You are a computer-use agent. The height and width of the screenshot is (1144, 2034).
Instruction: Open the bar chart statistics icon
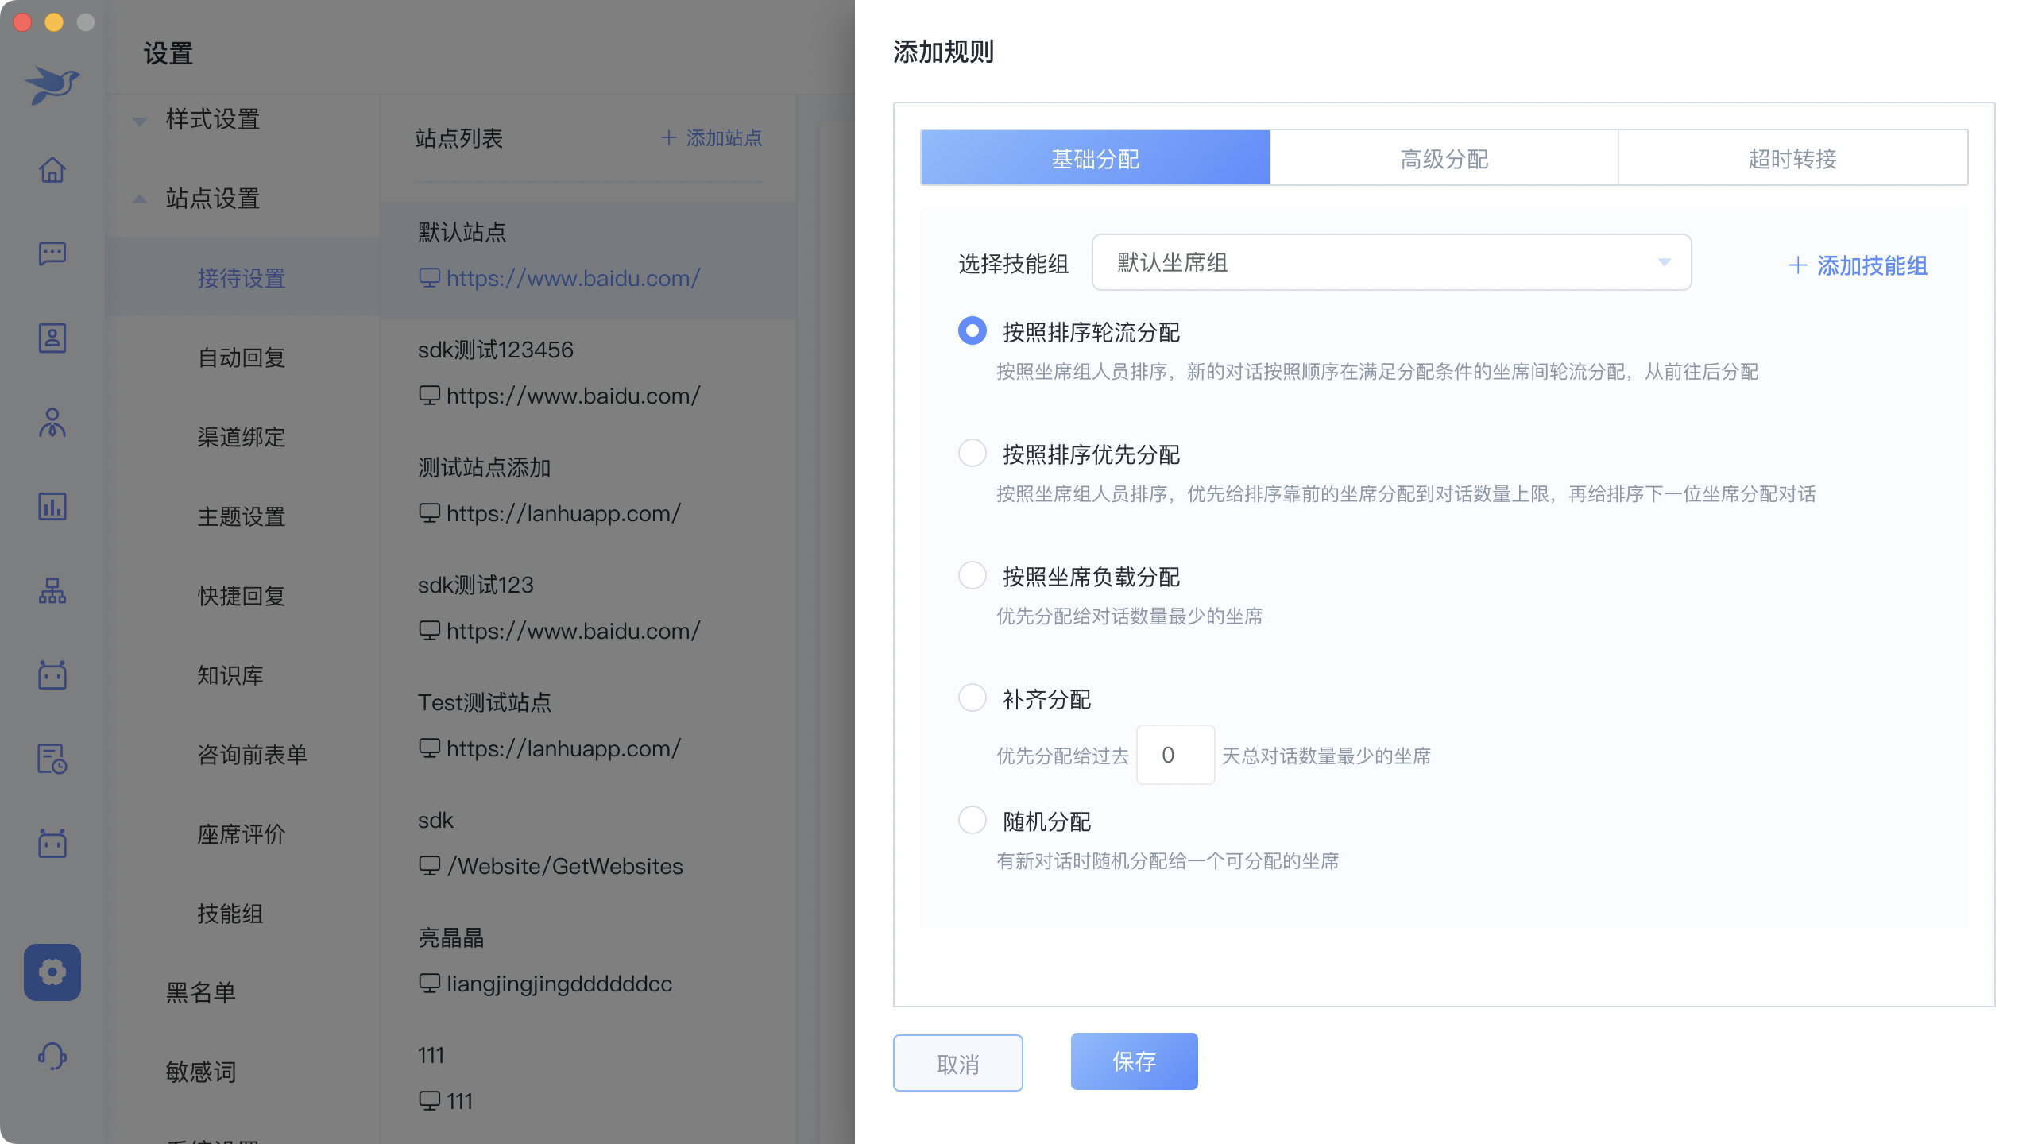[x=52, y=506]
